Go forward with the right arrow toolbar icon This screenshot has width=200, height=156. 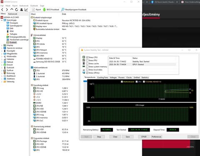coord(7,10)
